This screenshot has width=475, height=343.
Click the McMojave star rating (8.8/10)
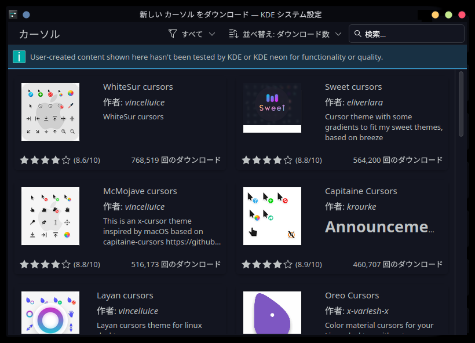60,264
